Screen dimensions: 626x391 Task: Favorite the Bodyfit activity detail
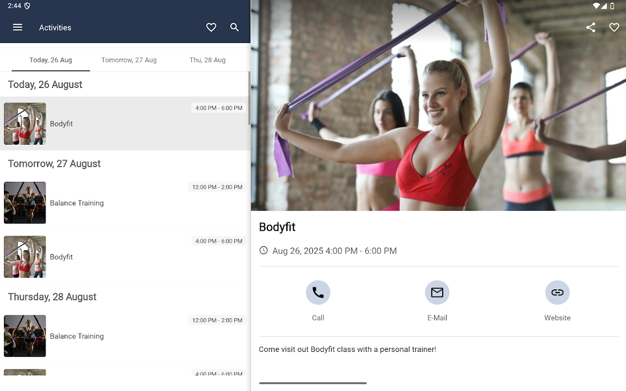coord(614,27)
